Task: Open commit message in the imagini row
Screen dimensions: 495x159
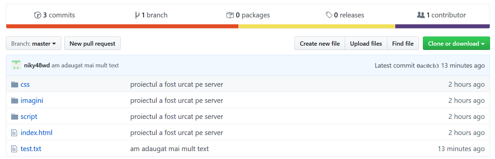Action: pos(177,101)
